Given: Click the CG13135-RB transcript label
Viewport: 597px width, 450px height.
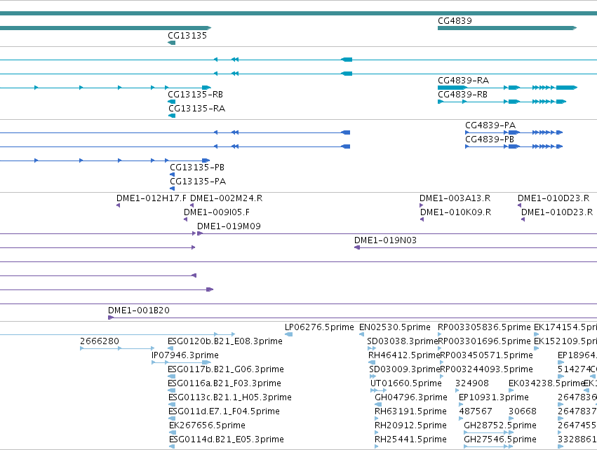Looking at the screenshot, I should [195, 95].
